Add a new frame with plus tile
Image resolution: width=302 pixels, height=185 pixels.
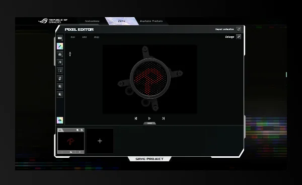[x=100, y=141]
